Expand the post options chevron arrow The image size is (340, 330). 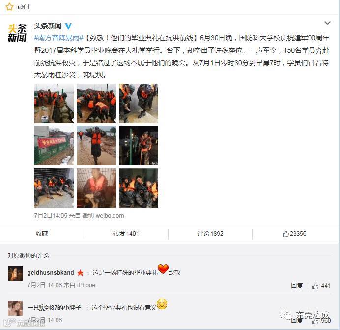327,23
